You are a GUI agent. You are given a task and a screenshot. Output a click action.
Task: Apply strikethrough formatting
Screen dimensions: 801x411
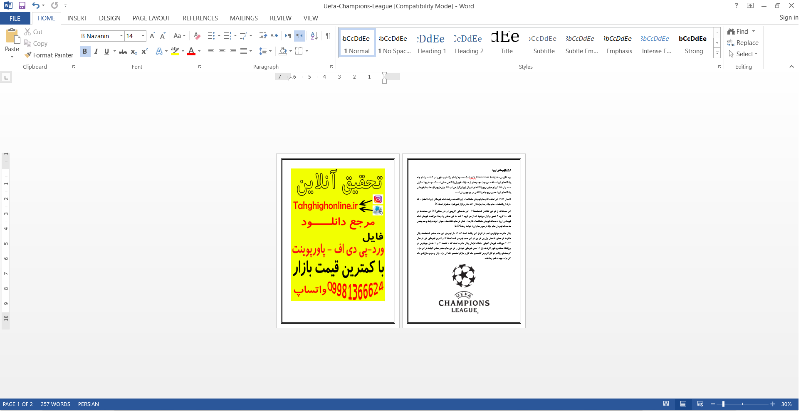[123, 52]
